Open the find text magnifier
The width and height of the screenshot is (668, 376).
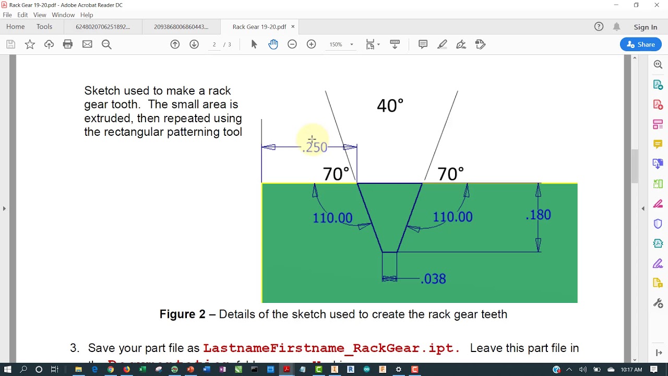106,44
